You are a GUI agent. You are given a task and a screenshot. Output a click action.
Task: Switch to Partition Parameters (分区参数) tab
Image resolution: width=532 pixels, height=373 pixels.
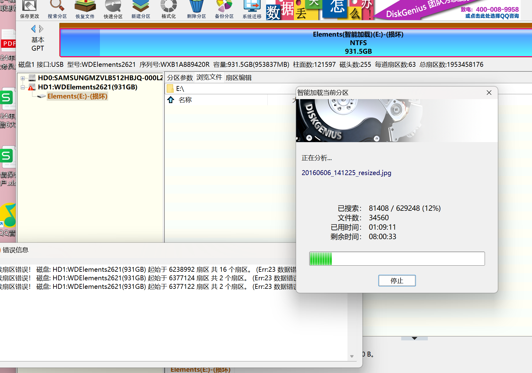point(180,78)
